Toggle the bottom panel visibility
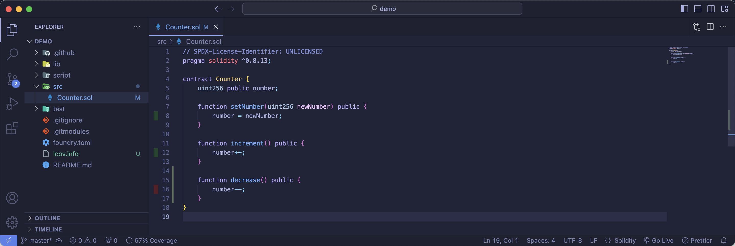Screen dimensions: 735x246 (698, 9)
